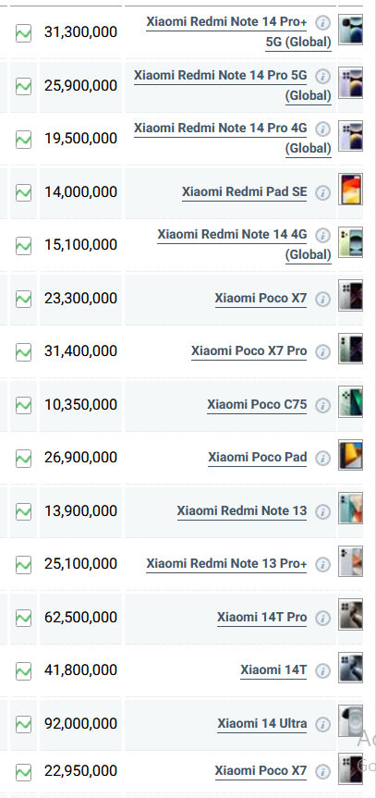Click info icon beside Xiaomi Redmi Note 13 Pro+
Image resolution: width=376 pixels, height=798 pixels.
pyautogui.click(x=322, y=564)
